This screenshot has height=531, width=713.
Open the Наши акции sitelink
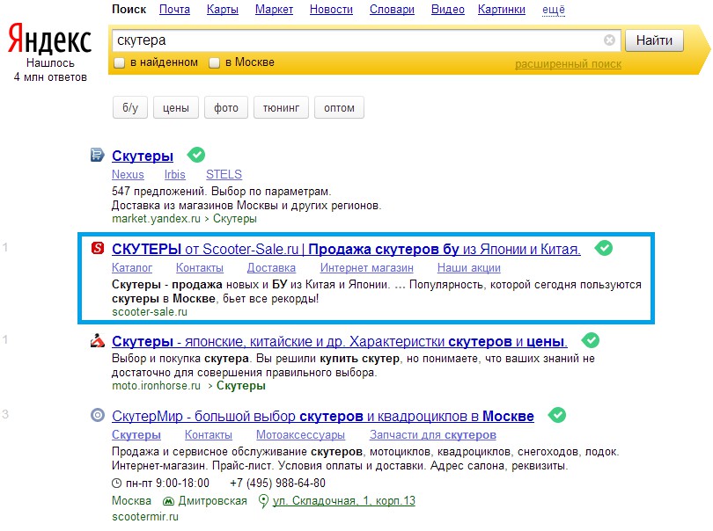pos(469,268)
